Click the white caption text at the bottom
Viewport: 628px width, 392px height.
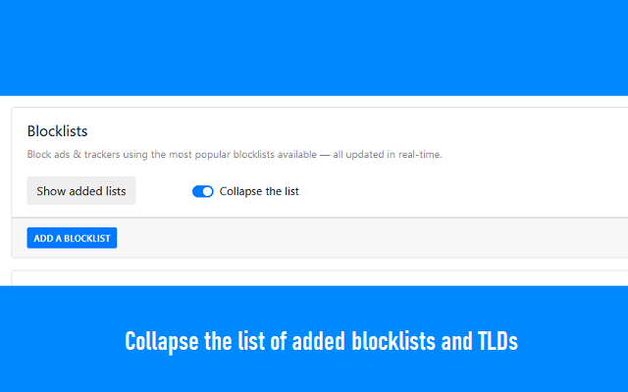321,342
